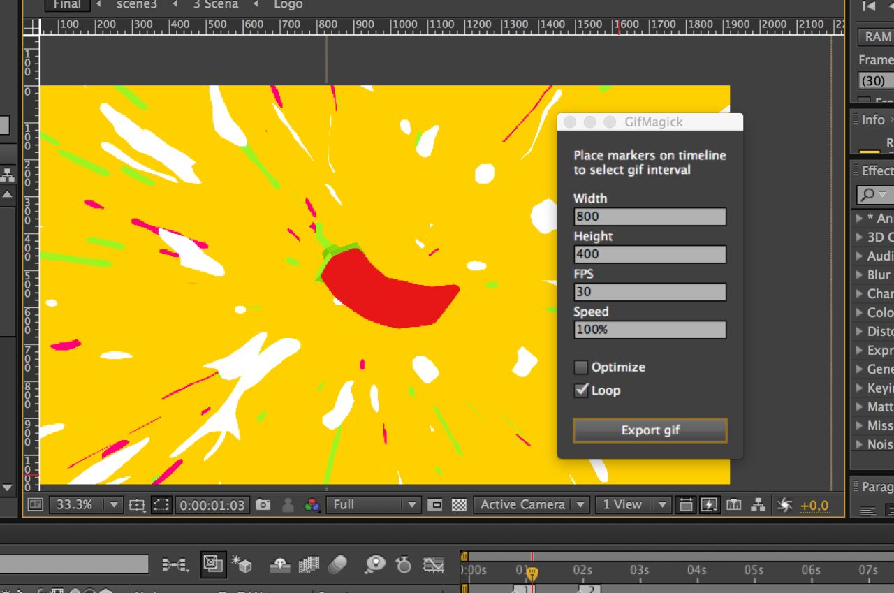Enable Motion Blur for all layers
This screenshot has height=593, width=894.
339,564
